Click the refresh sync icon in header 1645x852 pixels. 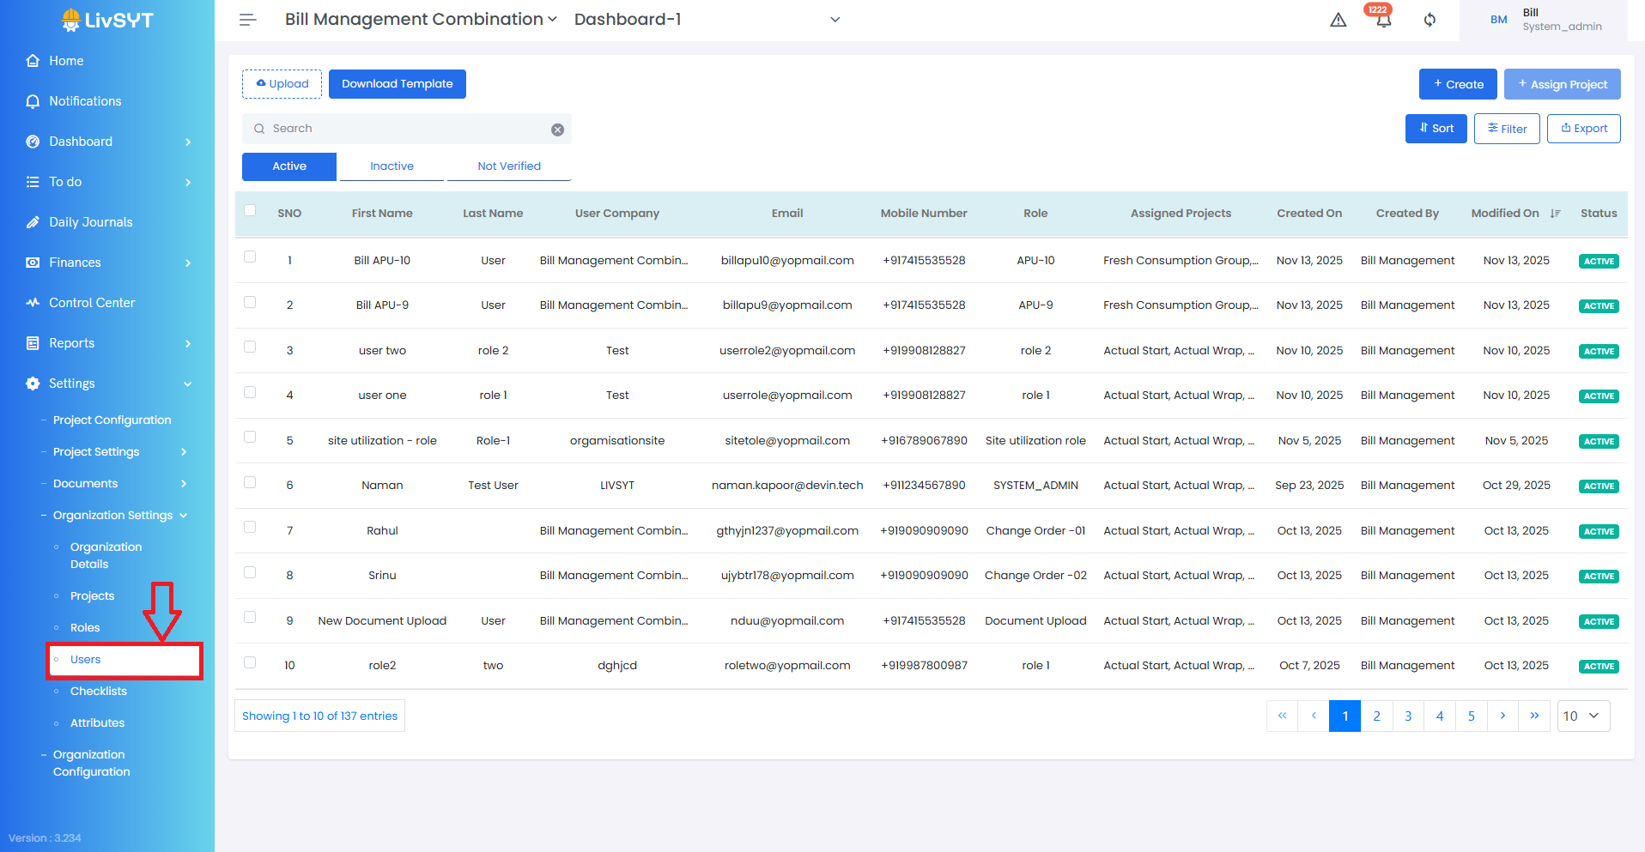coord(1430,20)
